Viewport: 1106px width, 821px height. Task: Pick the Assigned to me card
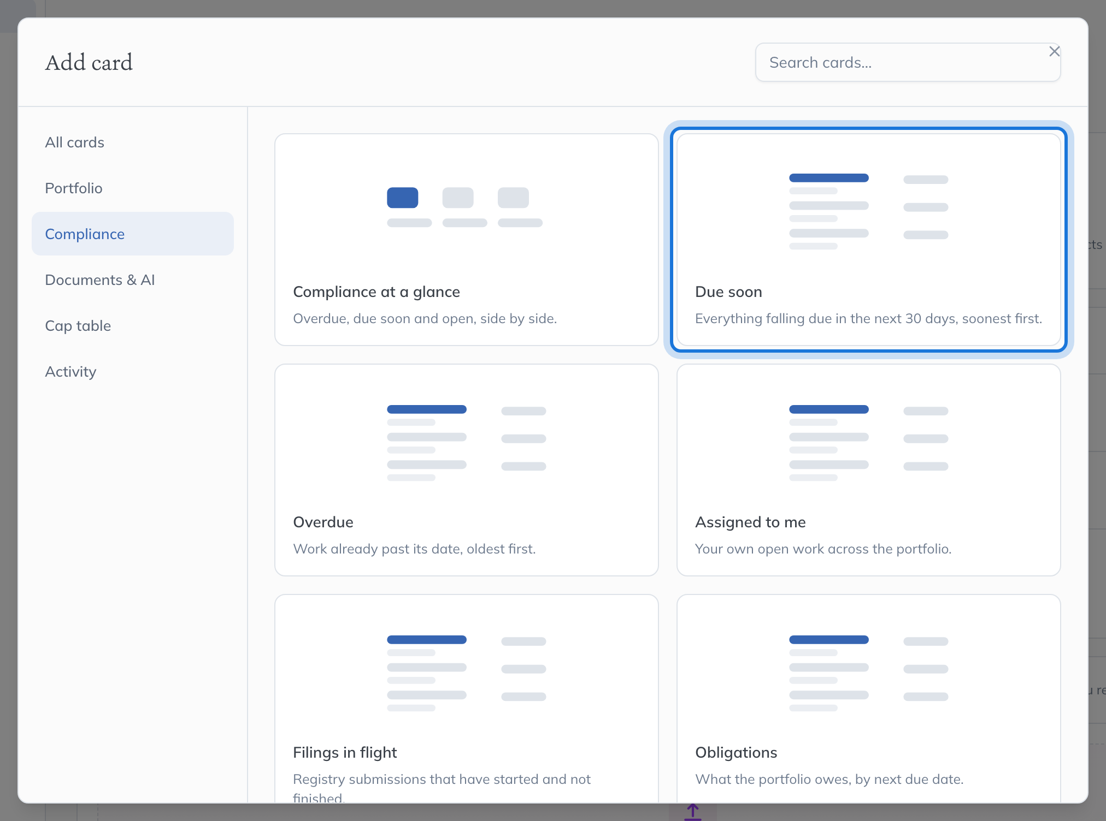coord(868,470)
